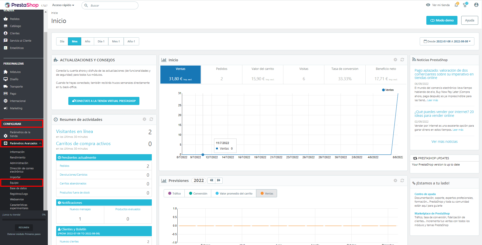Image resolution: width=482 pixels, height=245 pixels.
Task: Select the Día-1 period tab
Action: (101, 41)
